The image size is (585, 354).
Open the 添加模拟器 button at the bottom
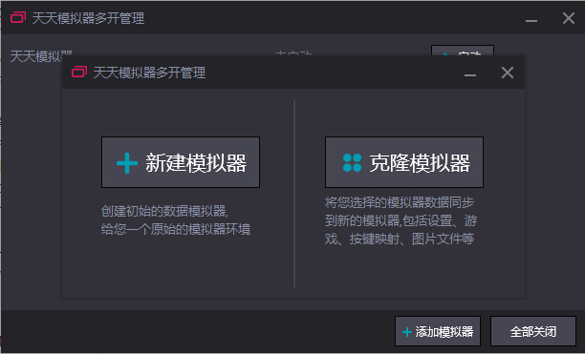438,331
